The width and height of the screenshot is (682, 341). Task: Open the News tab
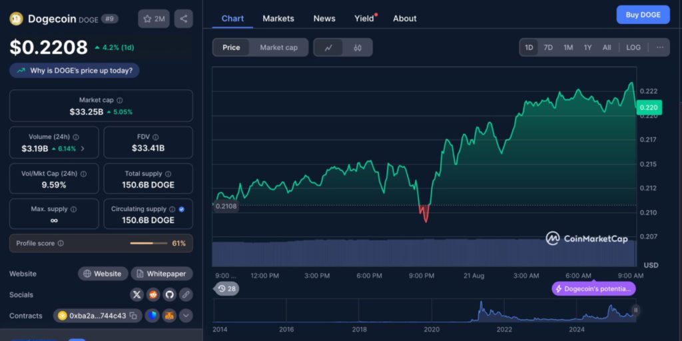click(324, 19)
